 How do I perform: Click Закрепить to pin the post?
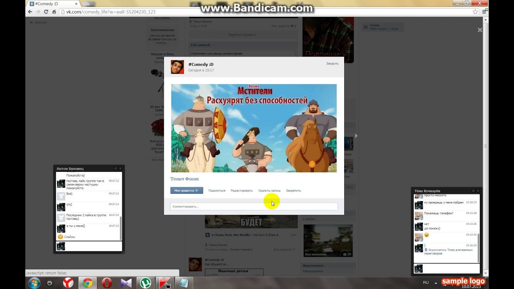[293, 191]
